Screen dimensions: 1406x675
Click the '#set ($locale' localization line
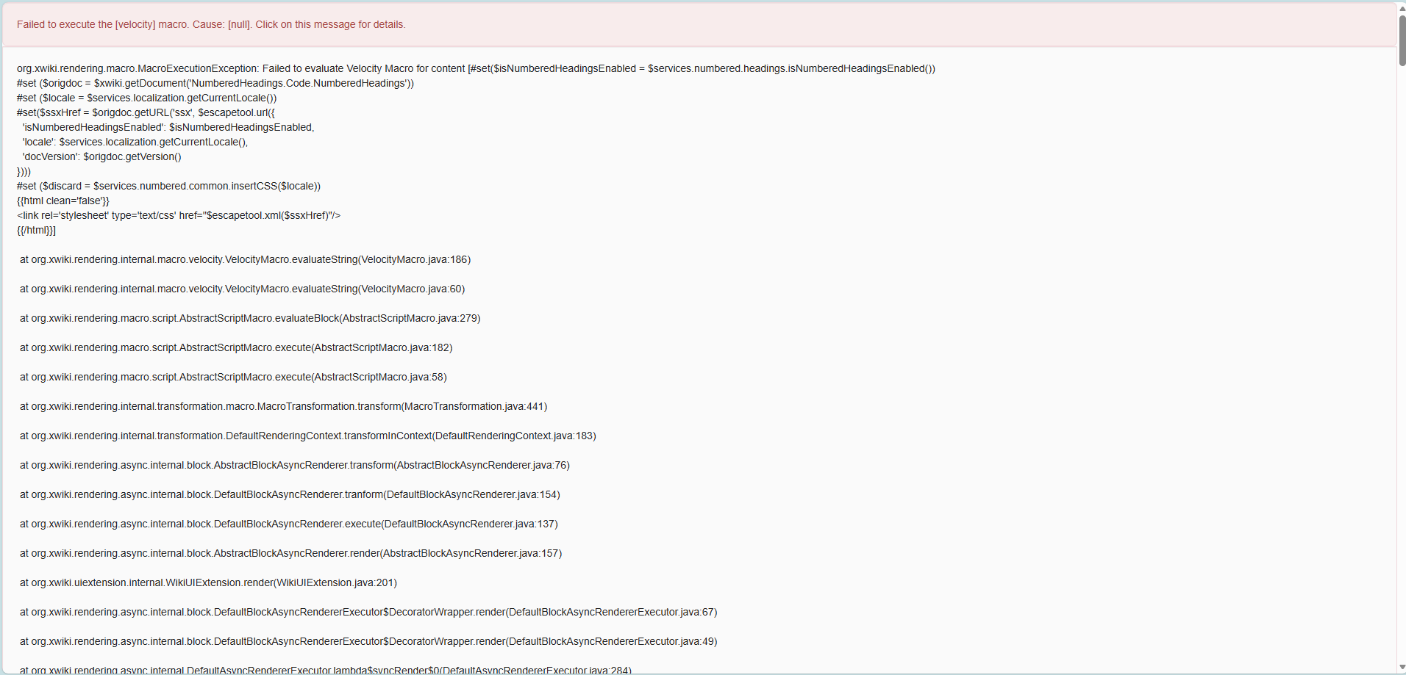point(147,98)
